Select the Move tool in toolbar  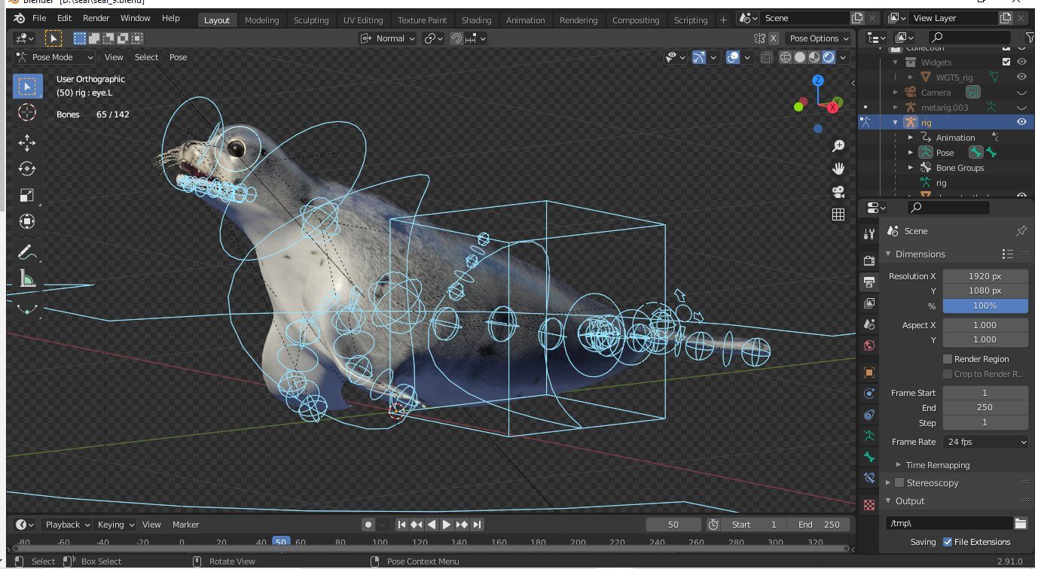pos(27,142)
